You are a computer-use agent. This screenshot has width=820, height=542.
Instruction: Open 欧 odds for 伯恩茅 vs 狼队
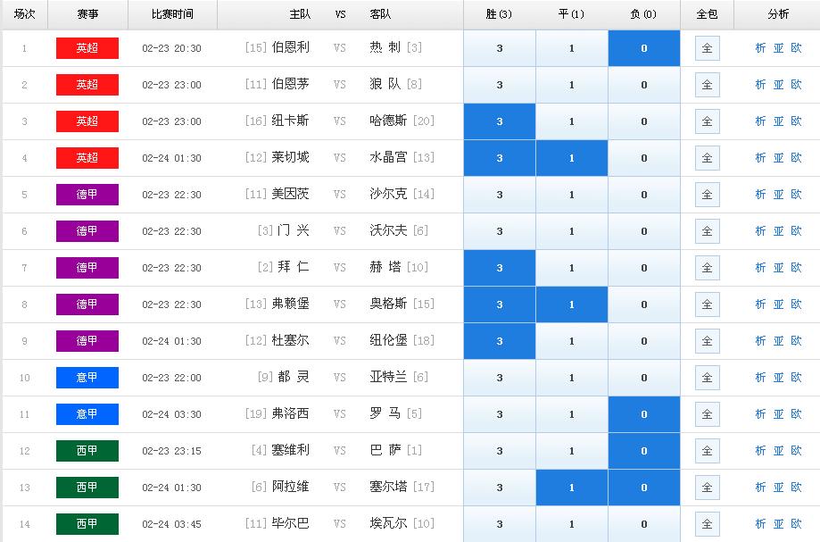click(797, 85)
